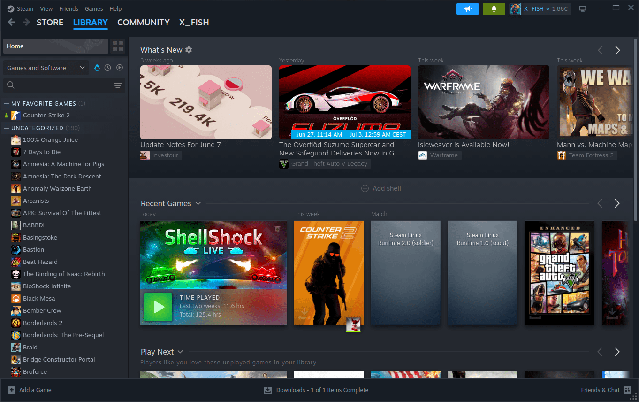The image size is (639, 402).
Task: Open the What's New settings gear
Action: (x=189, y=50)
